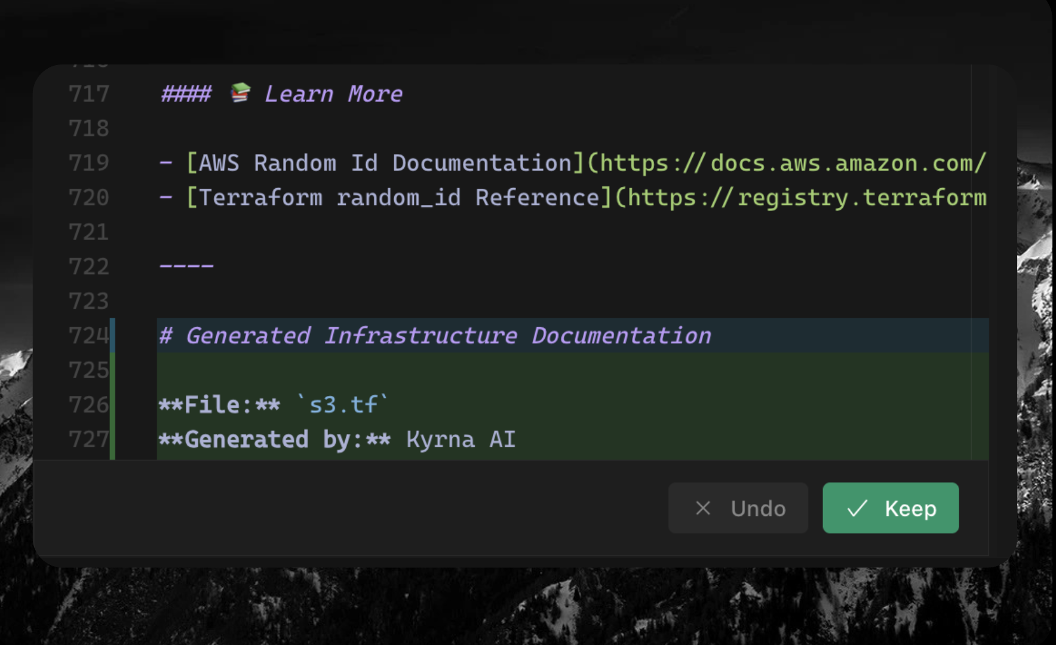
Task: Click line number 721 in gutter
Action: tap(89, 232)
